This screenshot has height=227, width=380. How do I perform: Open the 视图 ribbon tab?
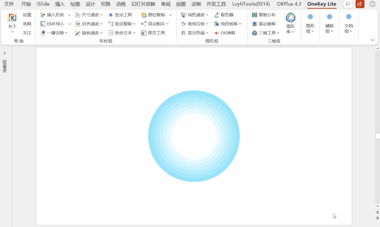pyautogui.click(x=180, y=4)
